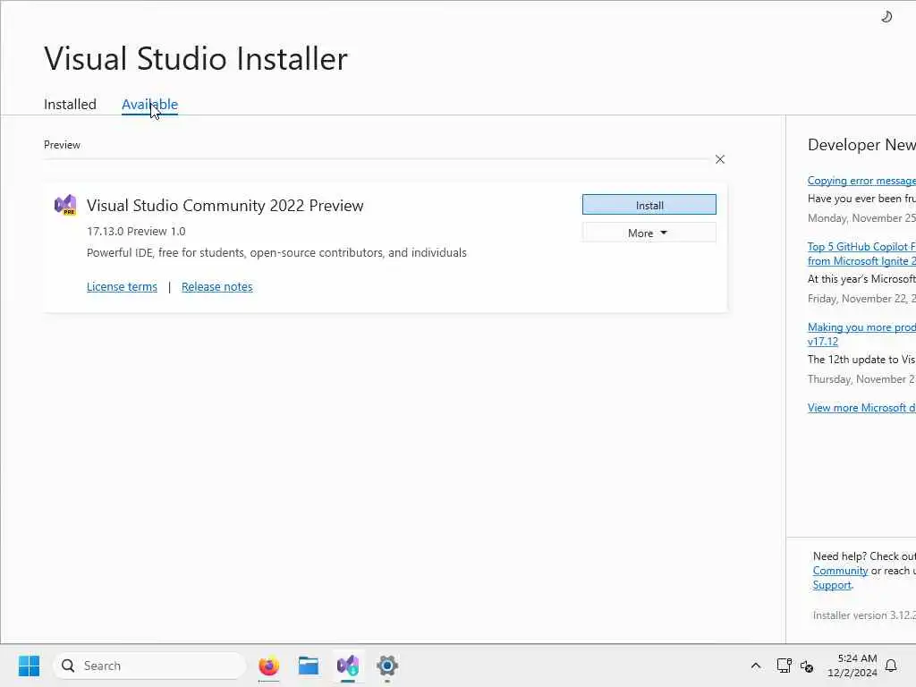Dismiss the Preview banner with X

(x=720, y=159)
